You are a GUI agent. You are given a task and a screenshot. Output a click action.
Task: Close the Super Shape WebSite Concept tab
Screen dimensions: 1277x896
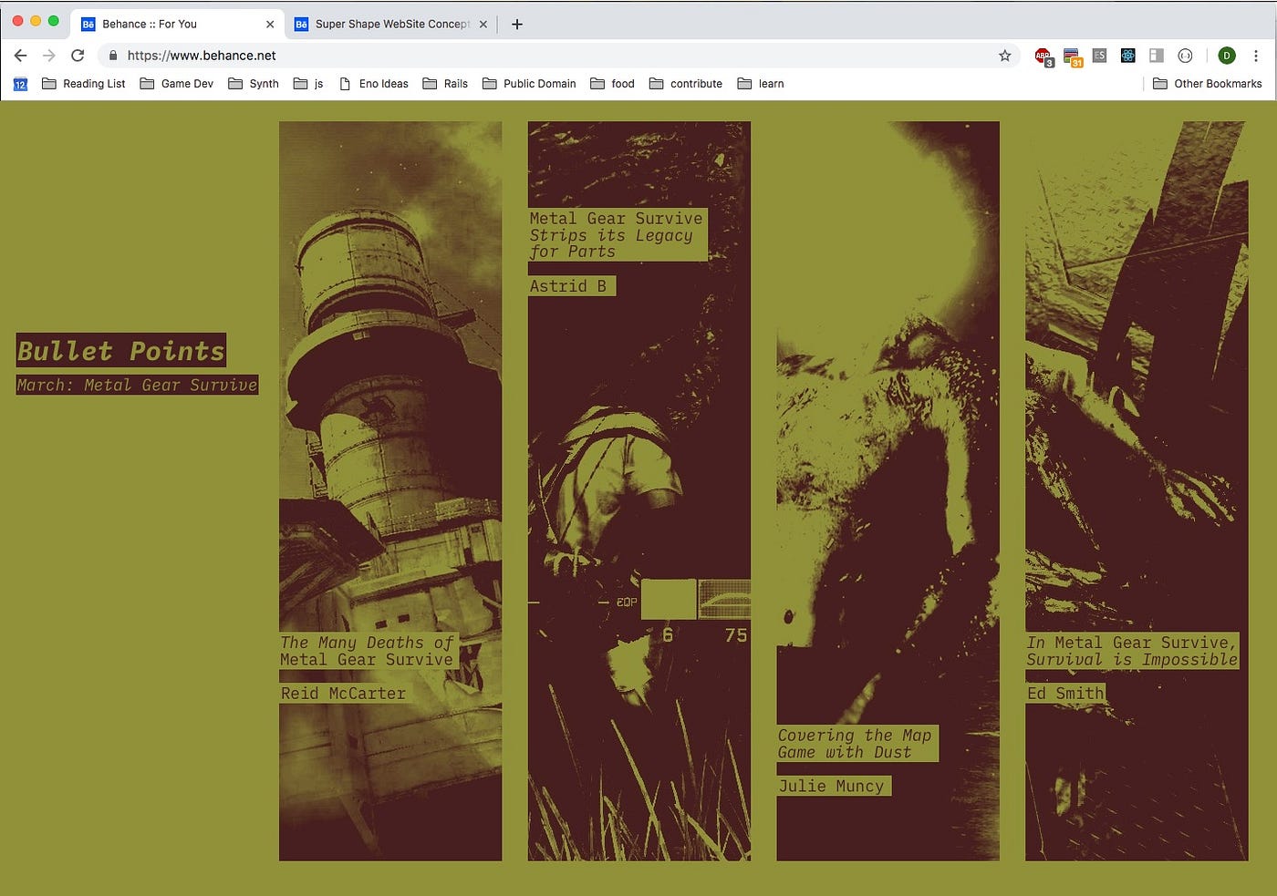pyautogui.click(x=483, y=25)
